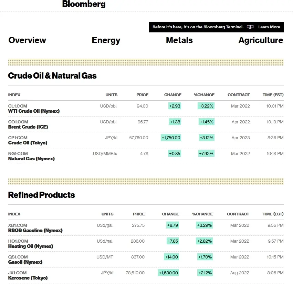Viewport: 293px width, 284px height.
Task: Open Brent Crude (ICE) quote
Action: point(28,127)
